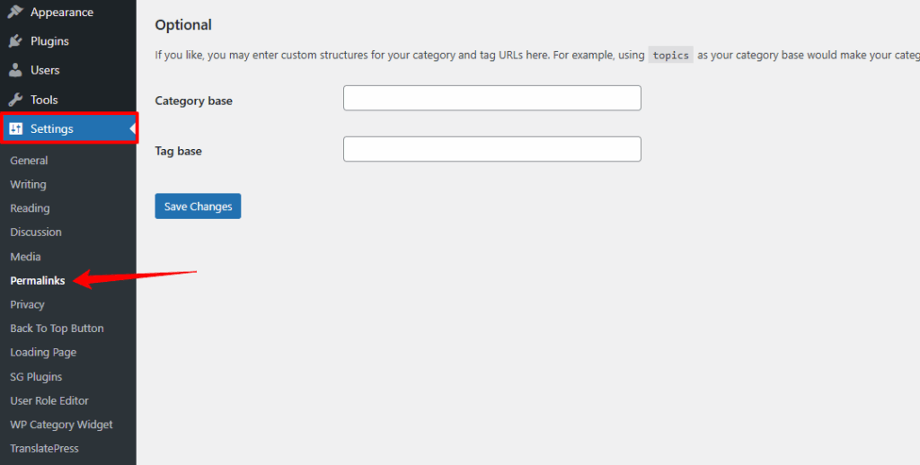
Task: Go to the Users menu
Action: click(x=45, y=70)
